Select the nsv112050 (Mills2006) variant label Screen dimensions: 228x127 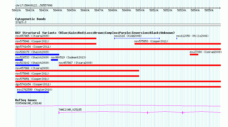point(192,36)
